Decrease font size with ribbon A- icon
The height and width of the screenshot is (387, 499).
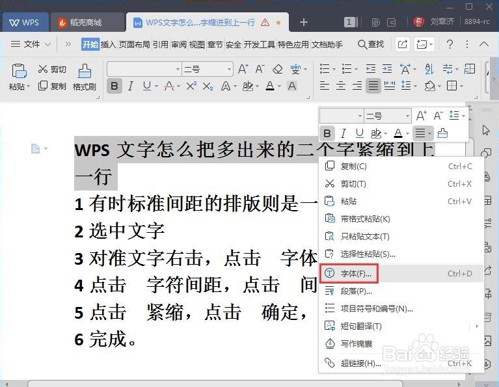(260, 69)
